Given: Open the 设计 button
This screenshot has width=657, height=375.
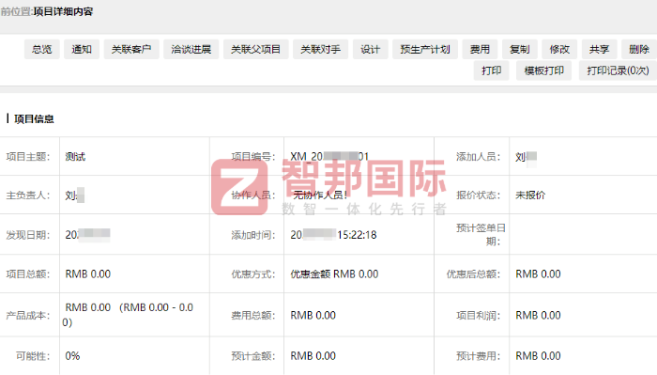Looking at the screenshot, I should [371, 50].
